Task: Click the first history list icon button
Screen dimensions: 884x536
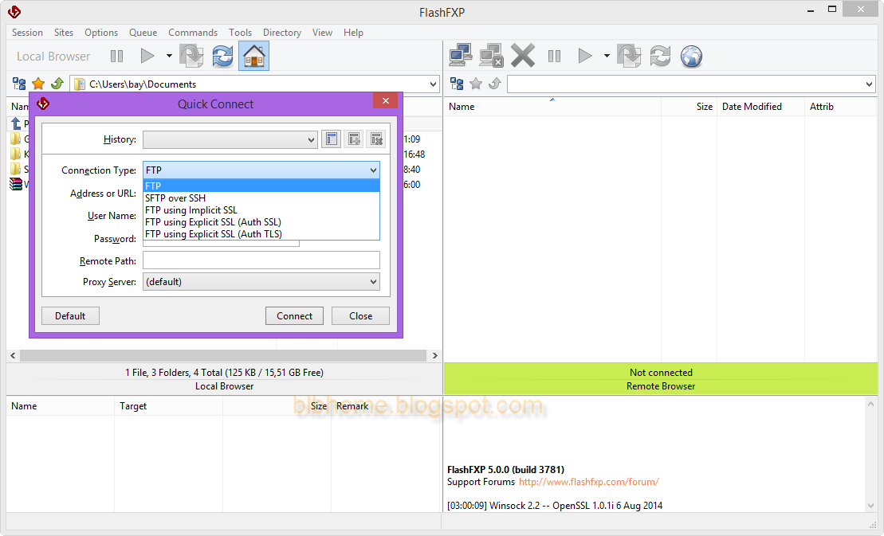Action: [x=332, y=139]
